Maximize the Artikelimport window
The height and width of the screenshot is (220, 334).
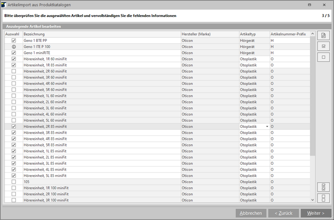[x=310, y=5]
